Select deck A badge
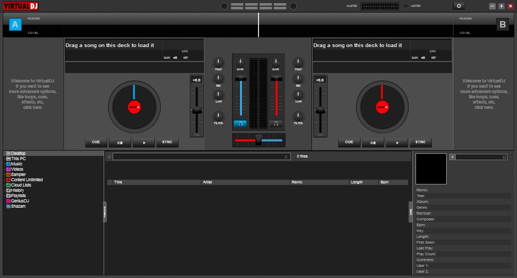This screenshot has width=517, height=278. tap(15, 24)
